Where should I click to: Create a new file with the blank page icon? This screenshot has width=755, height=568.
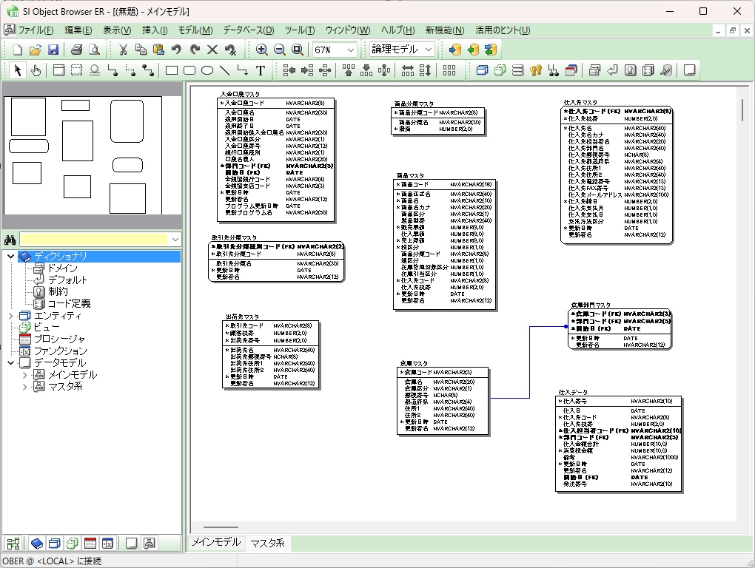17,50
